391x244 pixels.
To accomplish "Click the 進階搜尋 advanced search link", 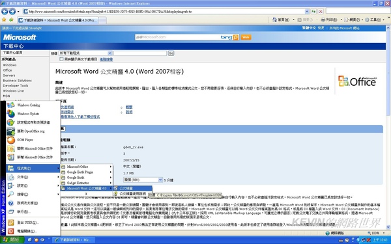I will click(106, 59).
